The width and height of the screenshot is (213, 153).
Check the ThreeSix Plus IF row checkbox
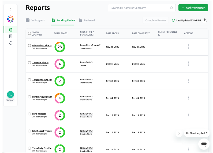pyautogui.click(x=29, y=63)
